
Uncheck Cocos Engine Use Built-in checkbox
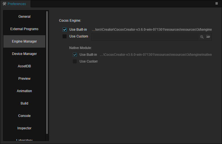pyautogui.click(x=65, y=30)
